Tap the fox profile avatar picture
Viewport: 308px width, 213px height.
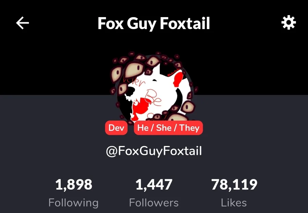154,88
